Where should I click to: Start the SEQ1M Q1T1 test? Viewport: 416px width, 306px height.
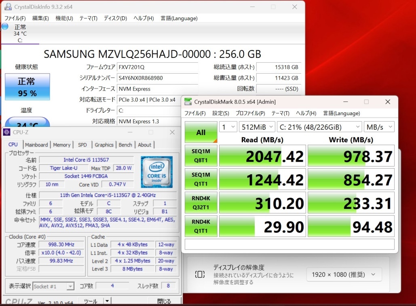[201, 179]
